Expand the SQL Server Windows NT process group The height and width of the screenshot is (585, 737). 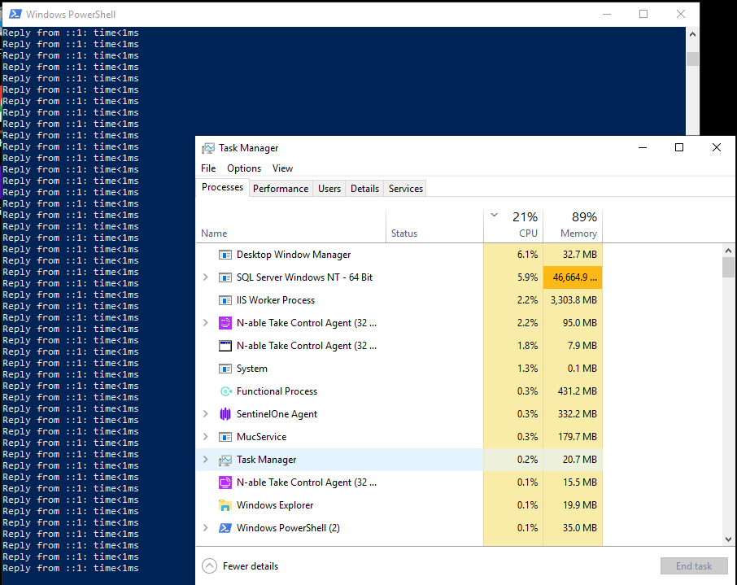[206, 277]
